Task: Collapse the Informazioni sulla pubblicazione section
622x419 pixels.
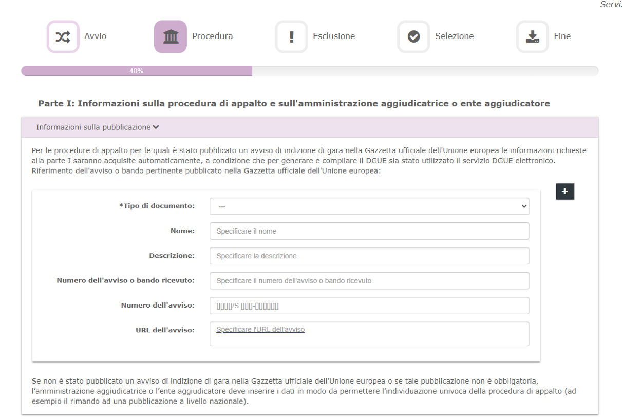Action: [x=98, y=127]
